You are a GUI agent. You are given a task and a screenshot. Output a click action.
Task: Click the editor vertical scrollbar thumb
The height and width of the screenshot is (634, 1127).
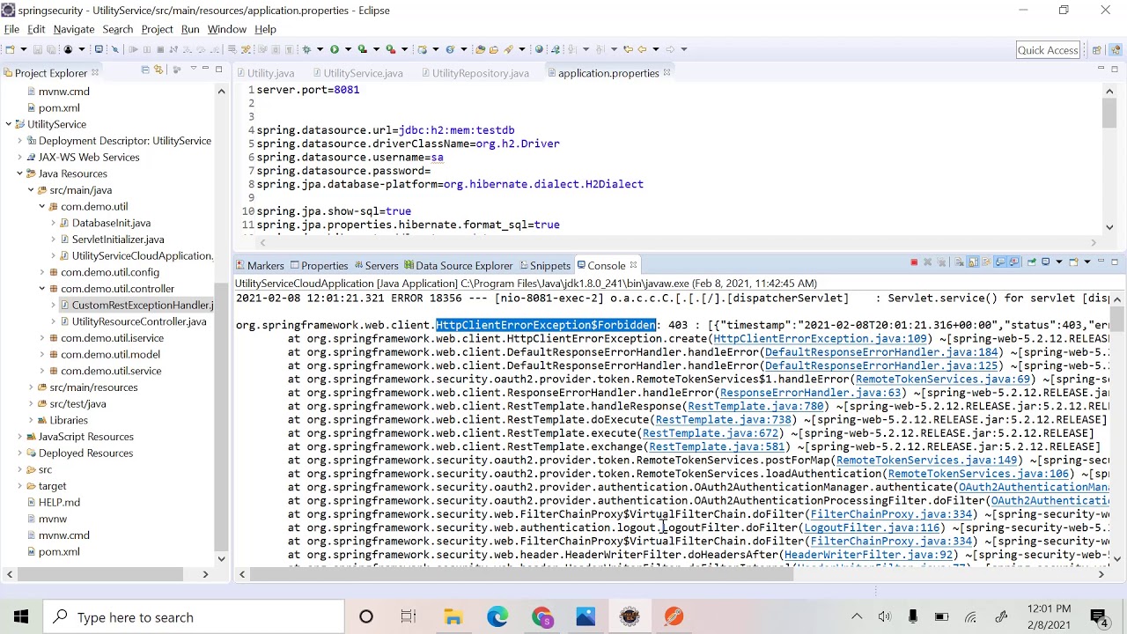pyautogui.click(x=1109, y=112)
